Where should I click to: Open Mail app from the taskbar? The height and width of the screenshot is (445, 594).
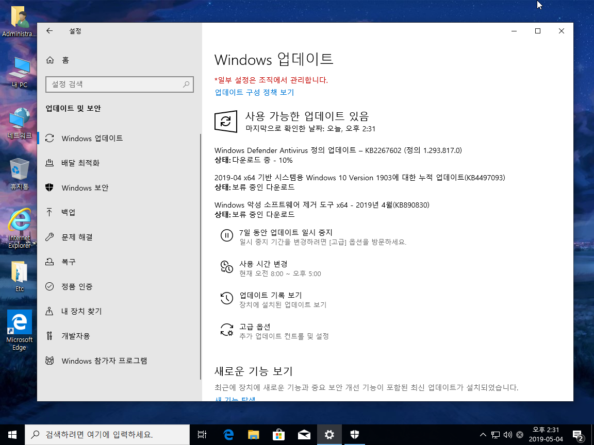pyautogui.click(x=304, y=435)
